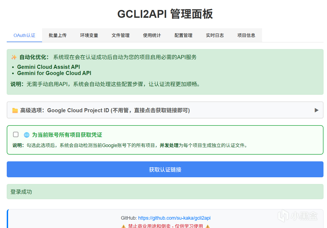The image size is (327, 228).
Task: Click the GCLI2API 管理面板 heading
Action: pyautogui.click(x=165, y=14)
